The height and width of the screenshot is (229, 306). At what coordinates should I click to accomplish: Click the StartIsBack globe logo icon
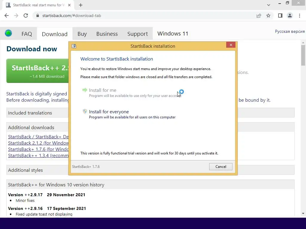click(x=8, y=33)
